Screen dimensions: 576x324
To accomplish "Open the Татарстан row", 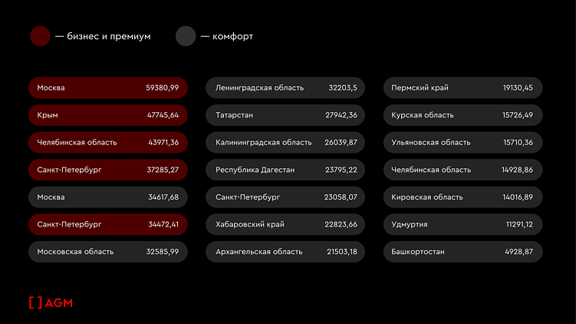I will [x=286, y=115].
